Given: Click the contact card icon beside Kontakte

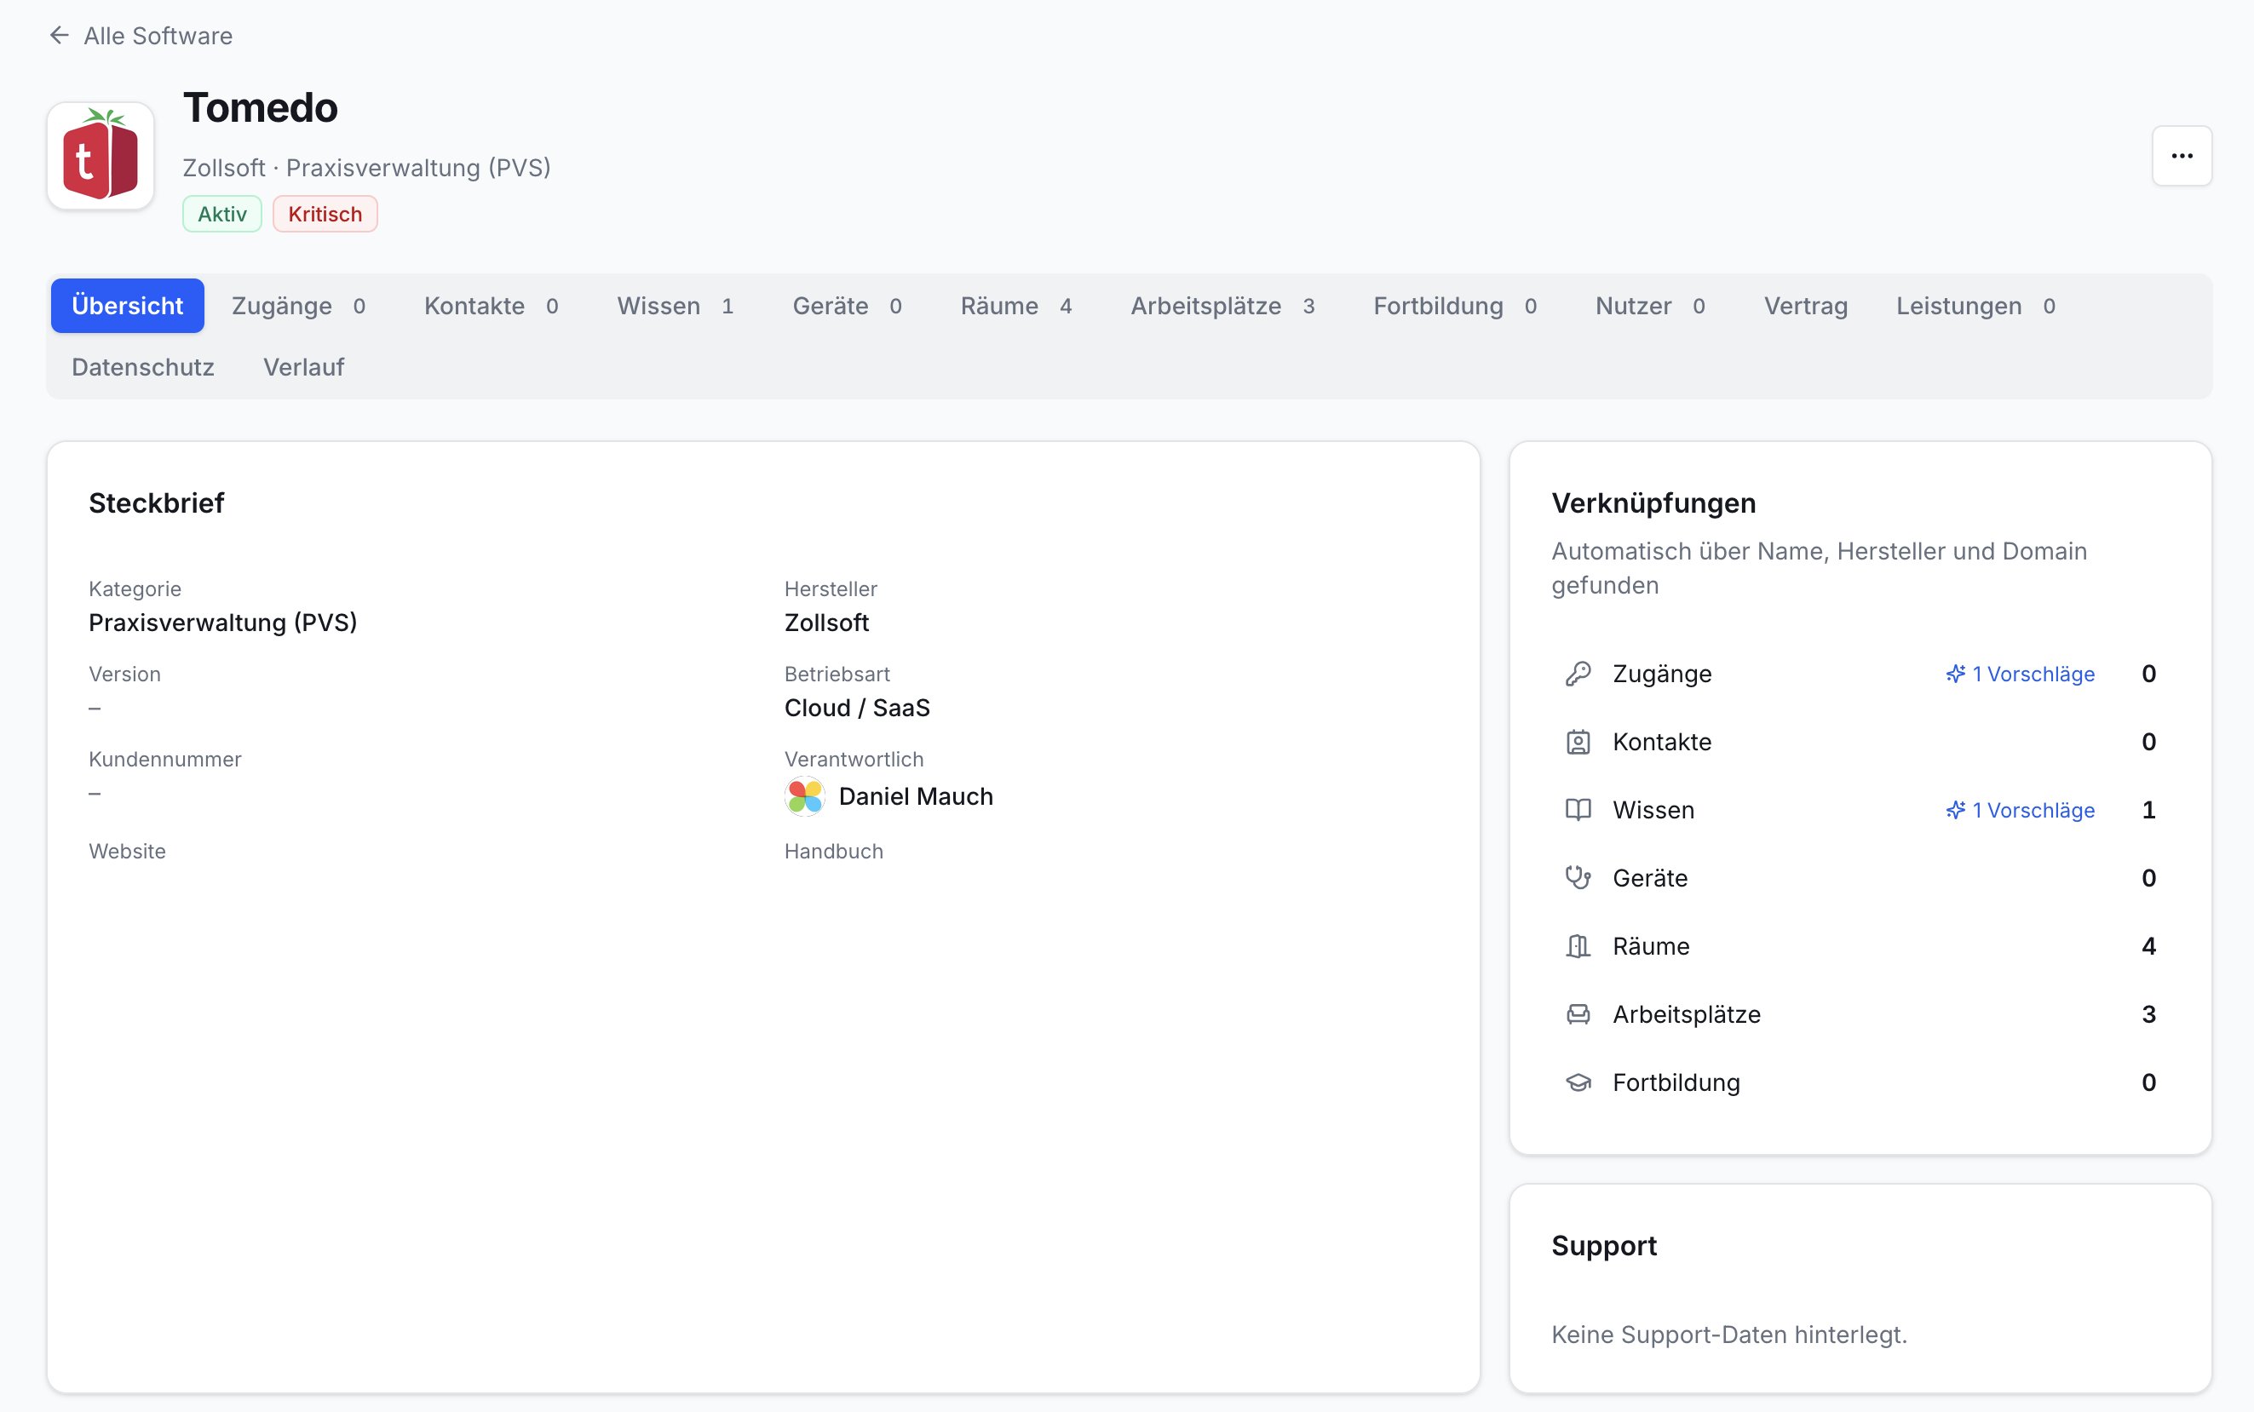Looking at the screenshot, I should [1578, 742].
